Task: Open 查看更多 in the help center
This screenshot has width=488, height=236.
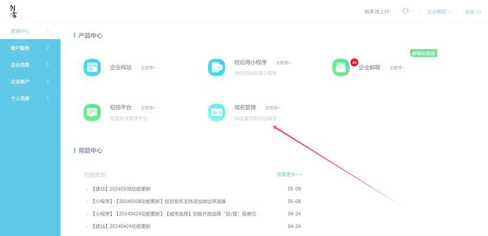Action: (x=290, y=175)
